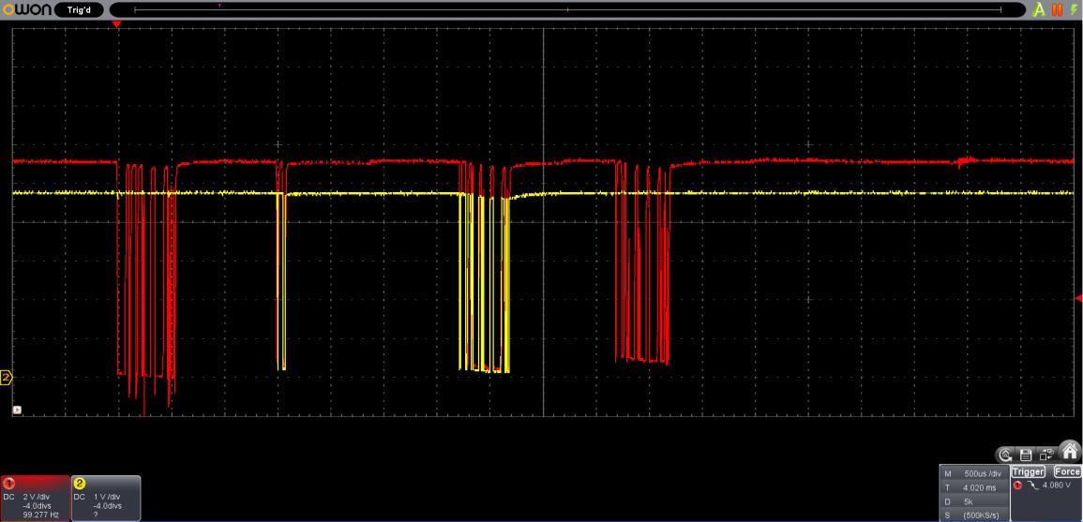Click the waveform memory overview bar

pyautogui.click(x=567, y=9)
